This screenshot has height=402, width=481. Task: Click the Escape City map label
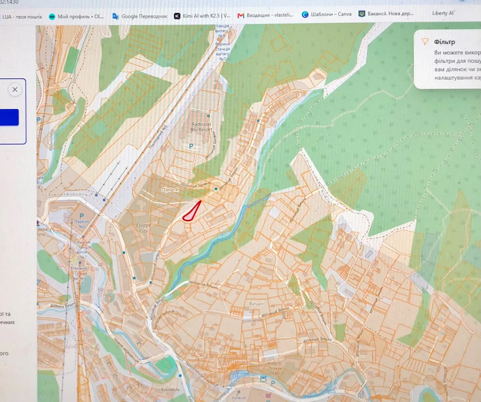coord(143,228)
